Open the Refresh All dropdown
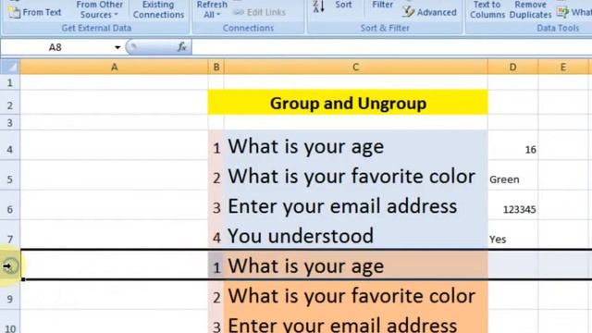 tap(212, 10)
